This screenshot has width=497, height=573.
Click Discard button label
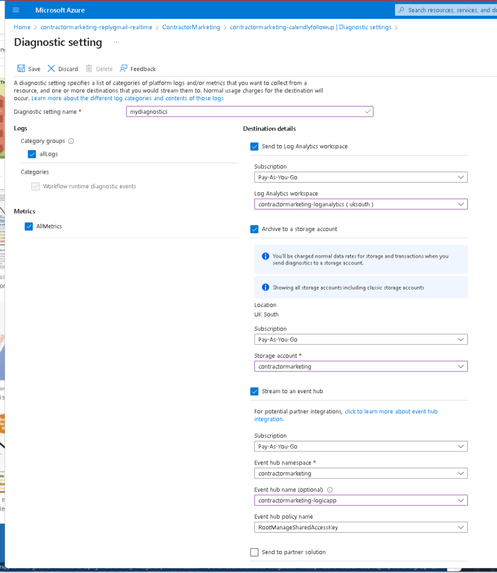[x=68, y=69]
